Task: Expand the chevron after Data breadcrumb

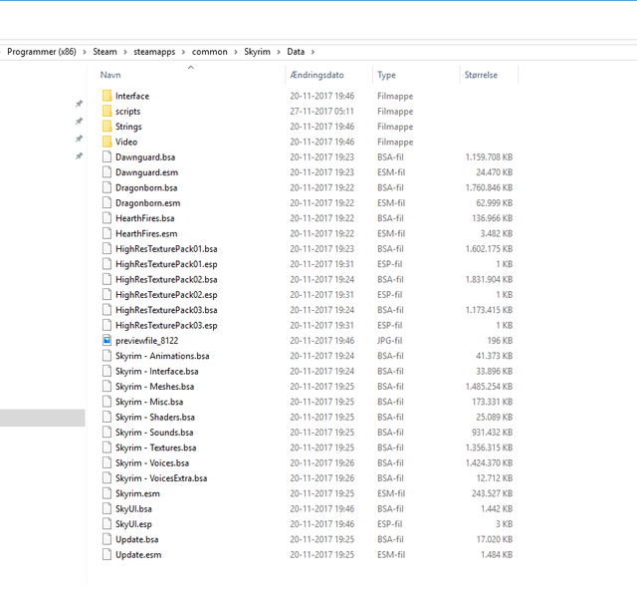Action: [x=313, y=52]
